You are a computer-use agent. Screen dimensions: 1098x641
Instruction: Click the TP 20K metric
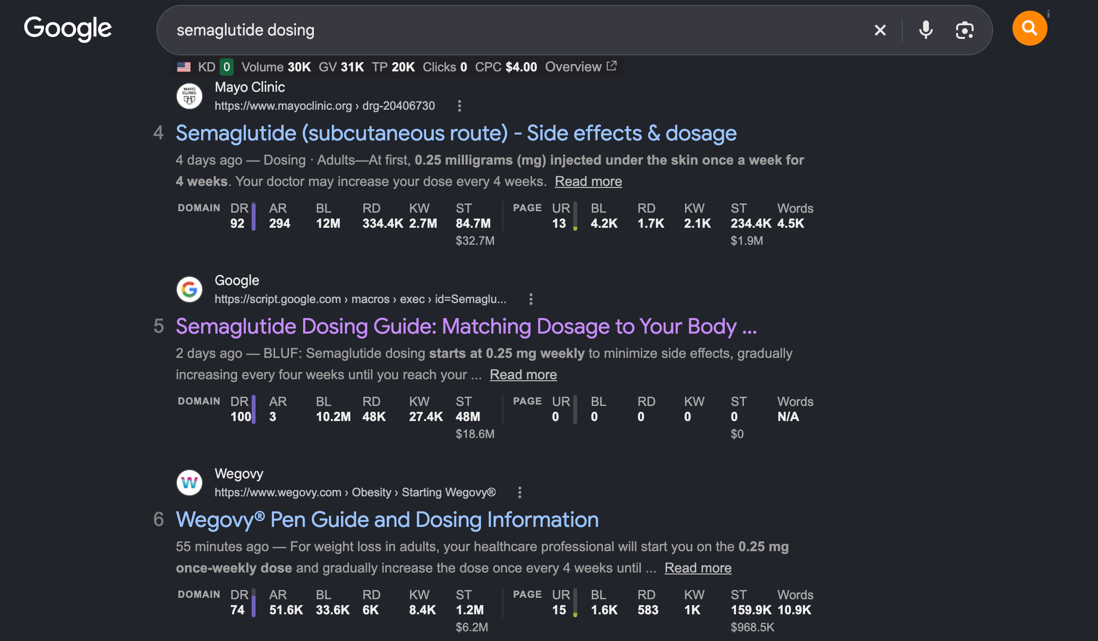click(394, 67)
